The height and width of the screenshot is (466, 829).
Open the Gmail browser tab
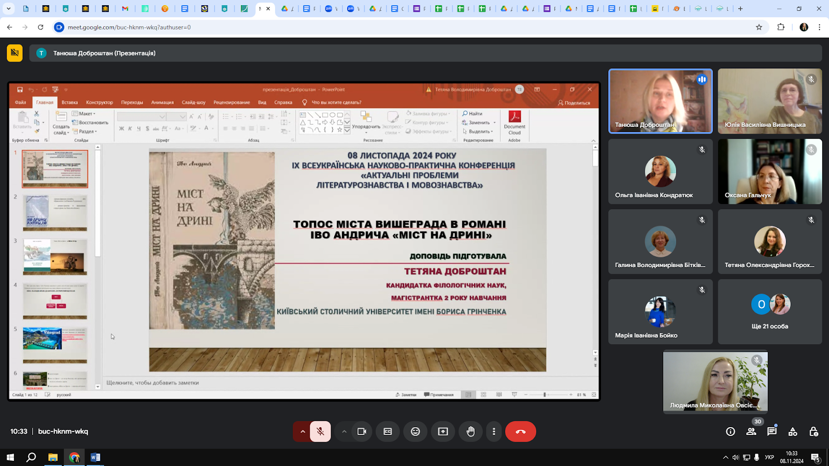125,9
